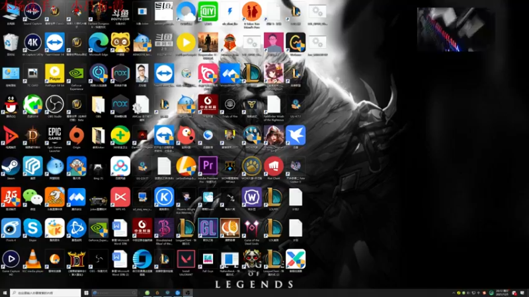The height and width of the screenshot is (297, 529).
Task: Launch Trials of Fire shortcut
Action: (x=229, y=104)
